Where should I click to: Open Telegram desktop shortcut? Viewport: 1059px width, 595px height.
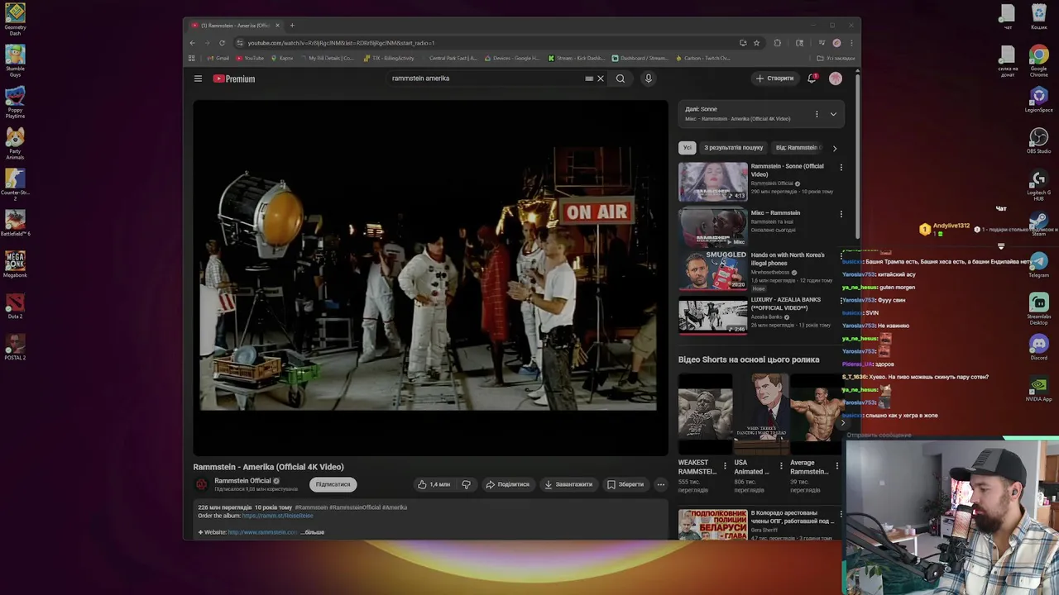(1038, 264)
